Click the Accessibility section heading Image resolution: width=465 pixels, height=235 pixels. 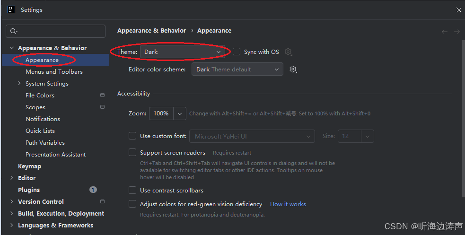(x=134, y=94)
